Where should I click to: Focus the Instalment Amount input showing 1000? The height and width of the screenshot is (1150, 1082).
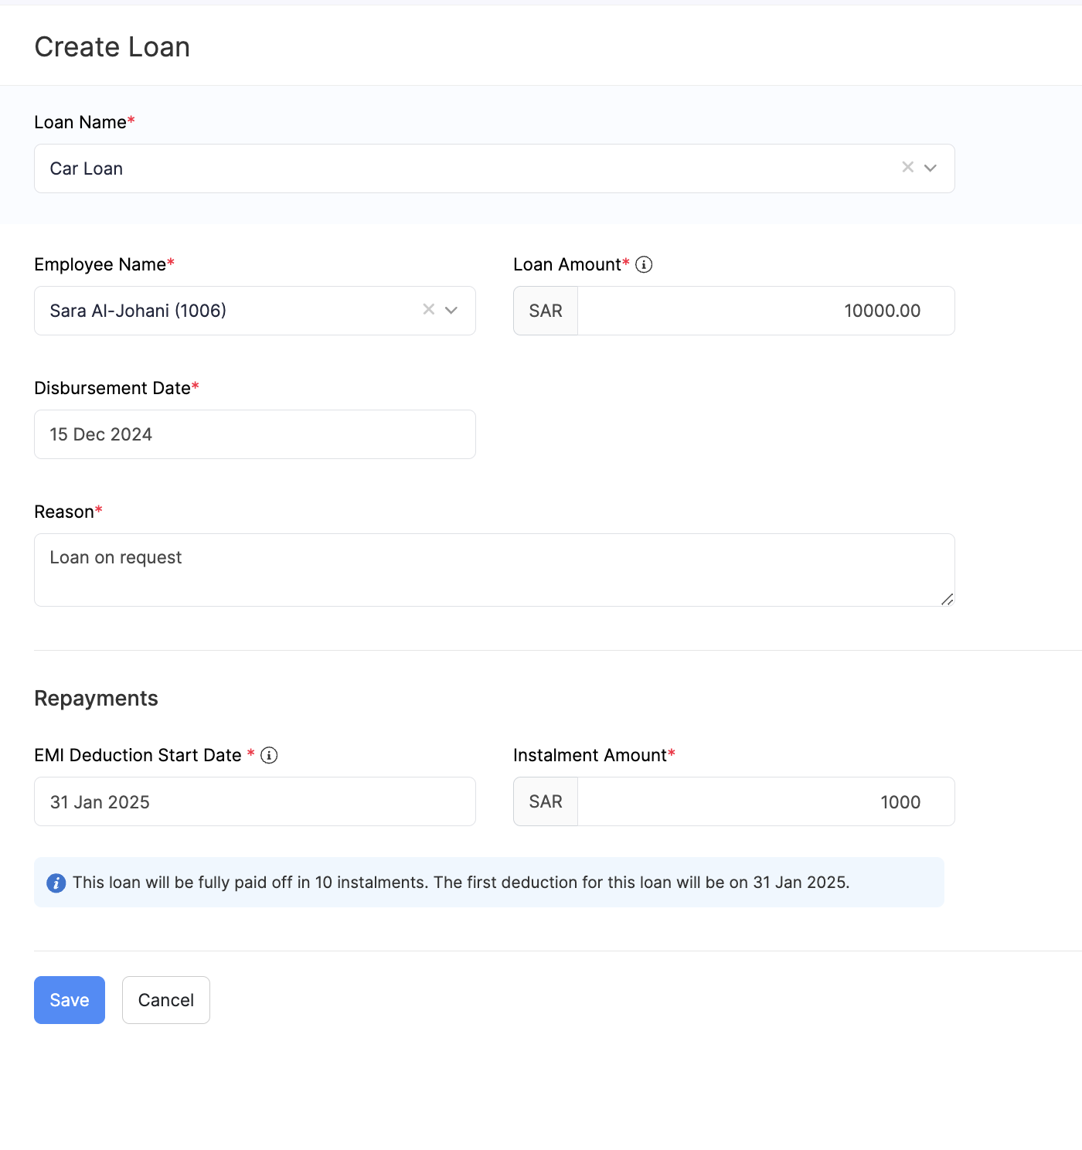[765, 801]
